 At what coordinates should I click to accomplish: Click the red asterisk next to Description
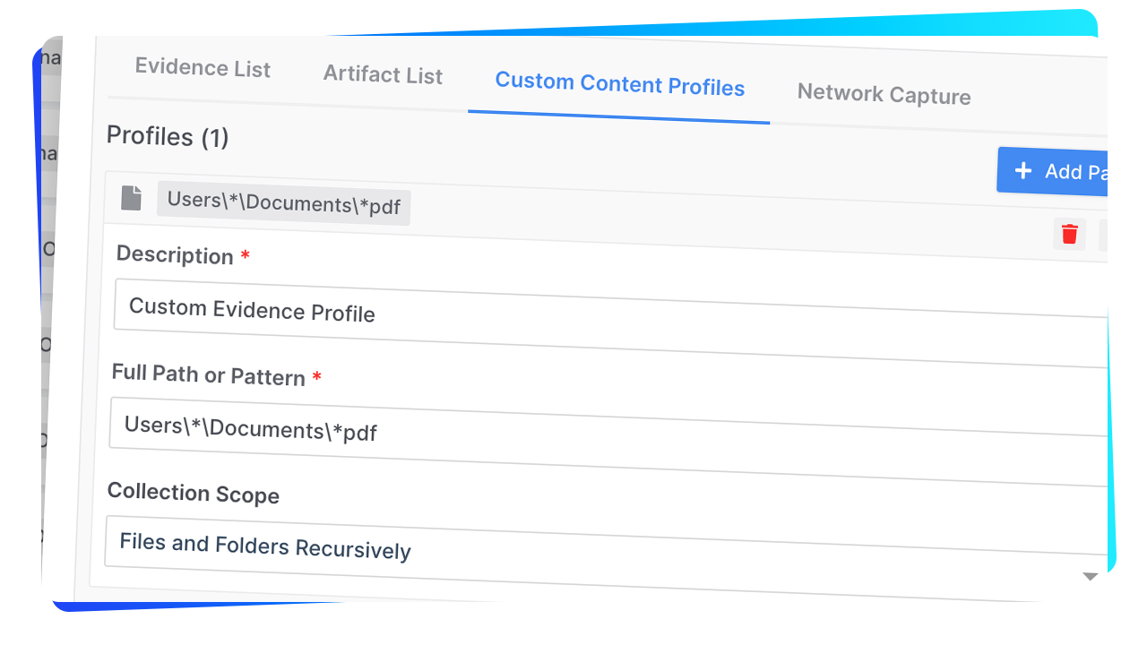(x=245, y=257)
